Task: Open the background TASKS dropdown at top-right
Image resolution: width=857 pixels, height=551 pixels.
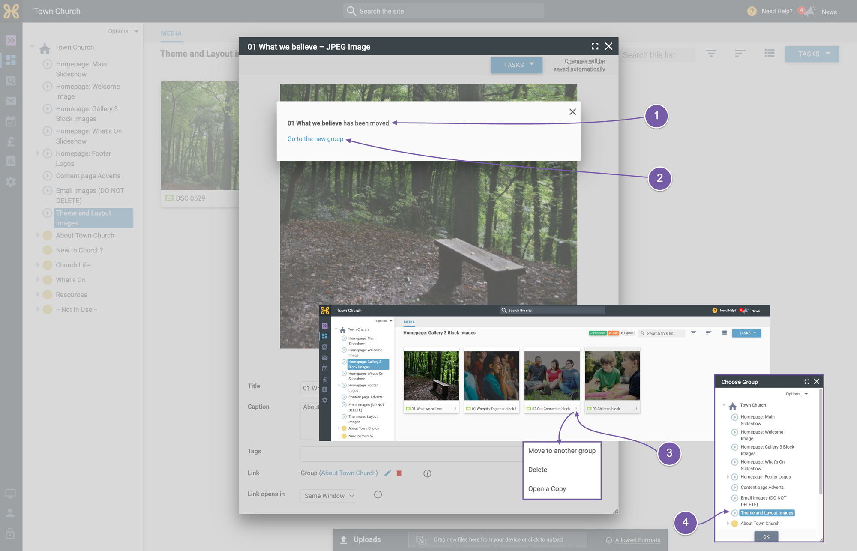Action: [x=812, y=54]
